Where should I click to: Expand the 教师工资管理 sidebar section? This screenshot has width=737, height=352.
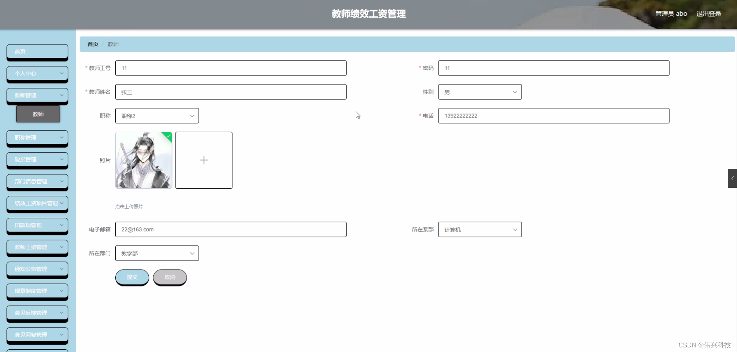37,247
